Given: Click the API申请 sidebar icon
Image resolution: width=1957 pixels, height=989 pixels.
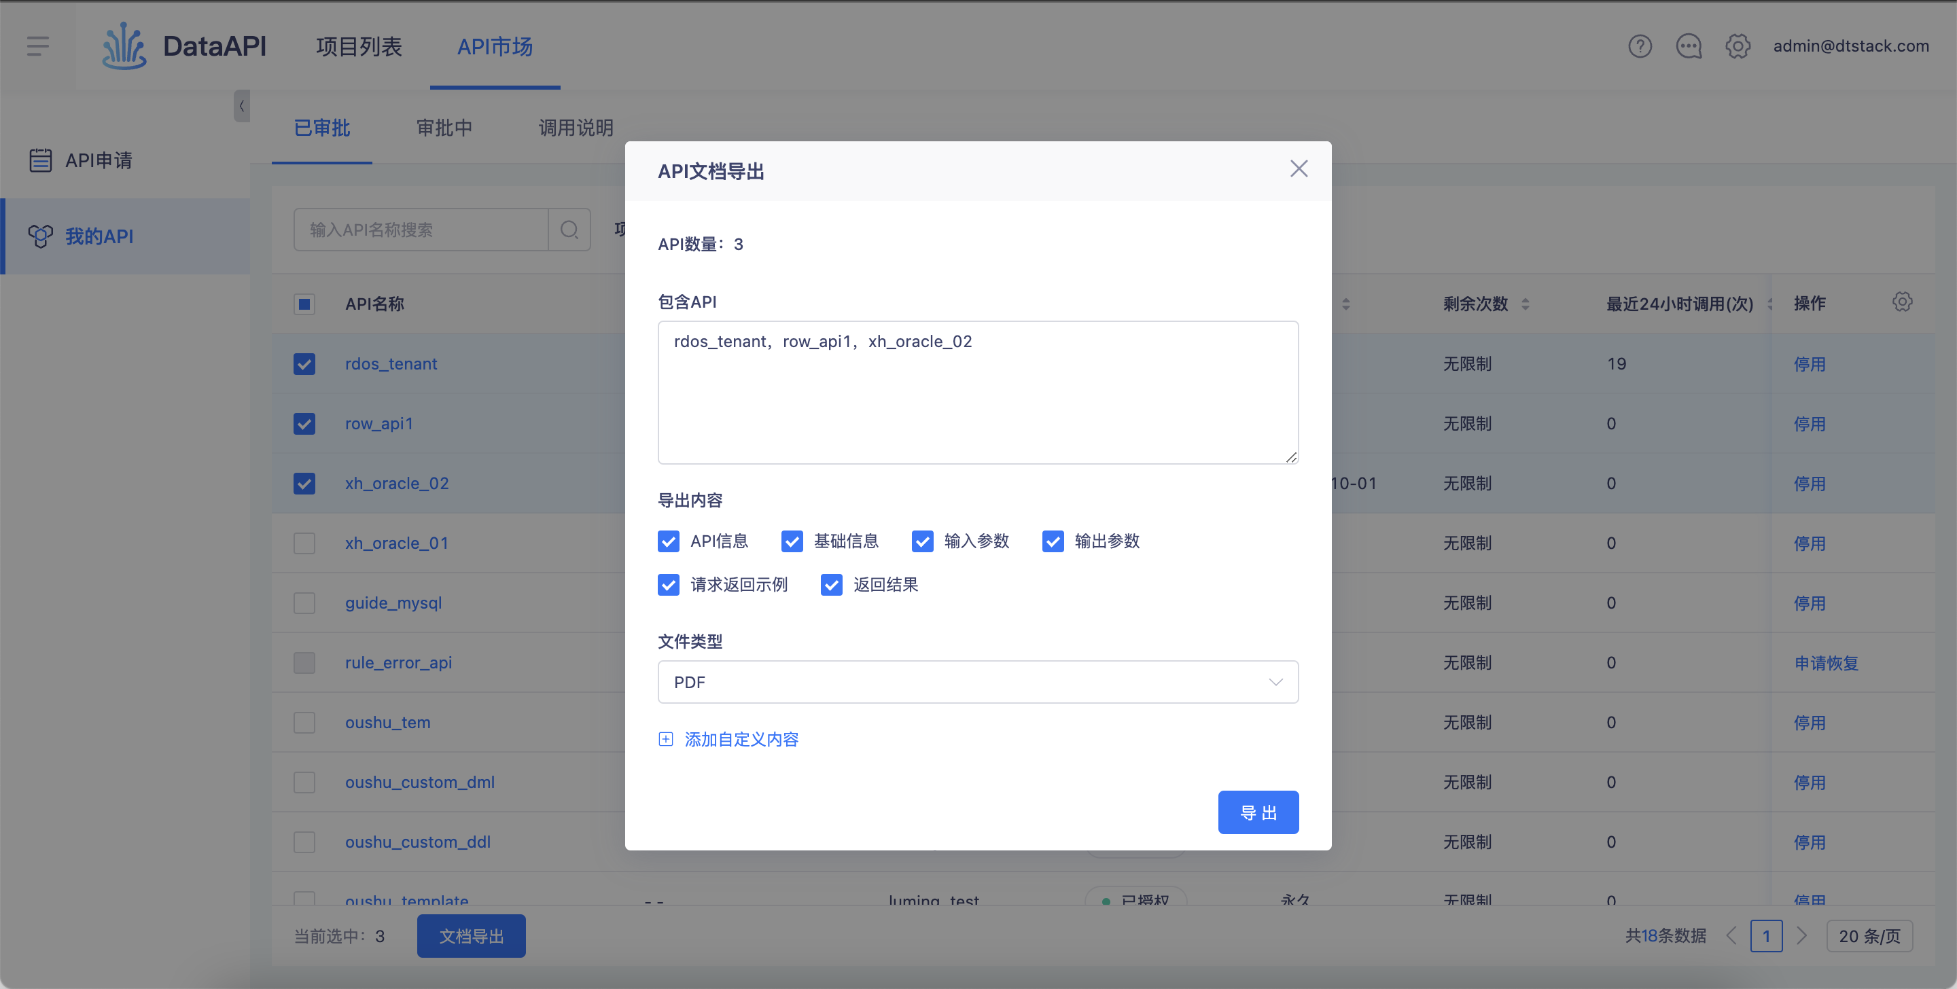Looking at the screenshot, I should pos(40,160).
